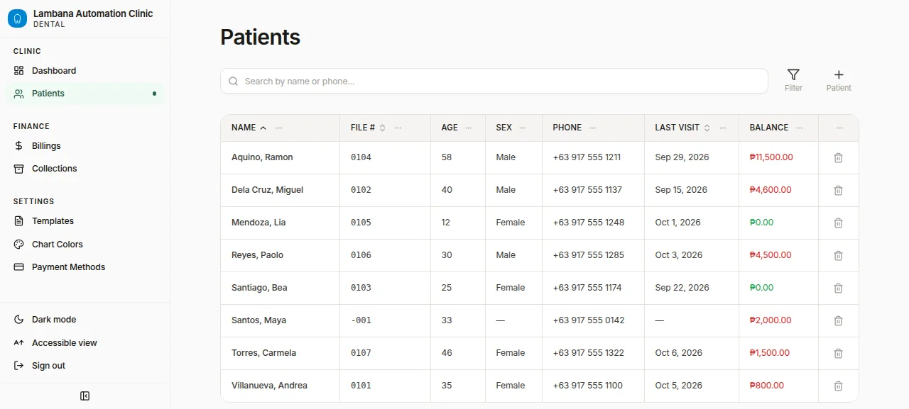This screenshot has height=409, width=909.
Task: Open the Last Visit column options menu
Action: coord(723,128)
